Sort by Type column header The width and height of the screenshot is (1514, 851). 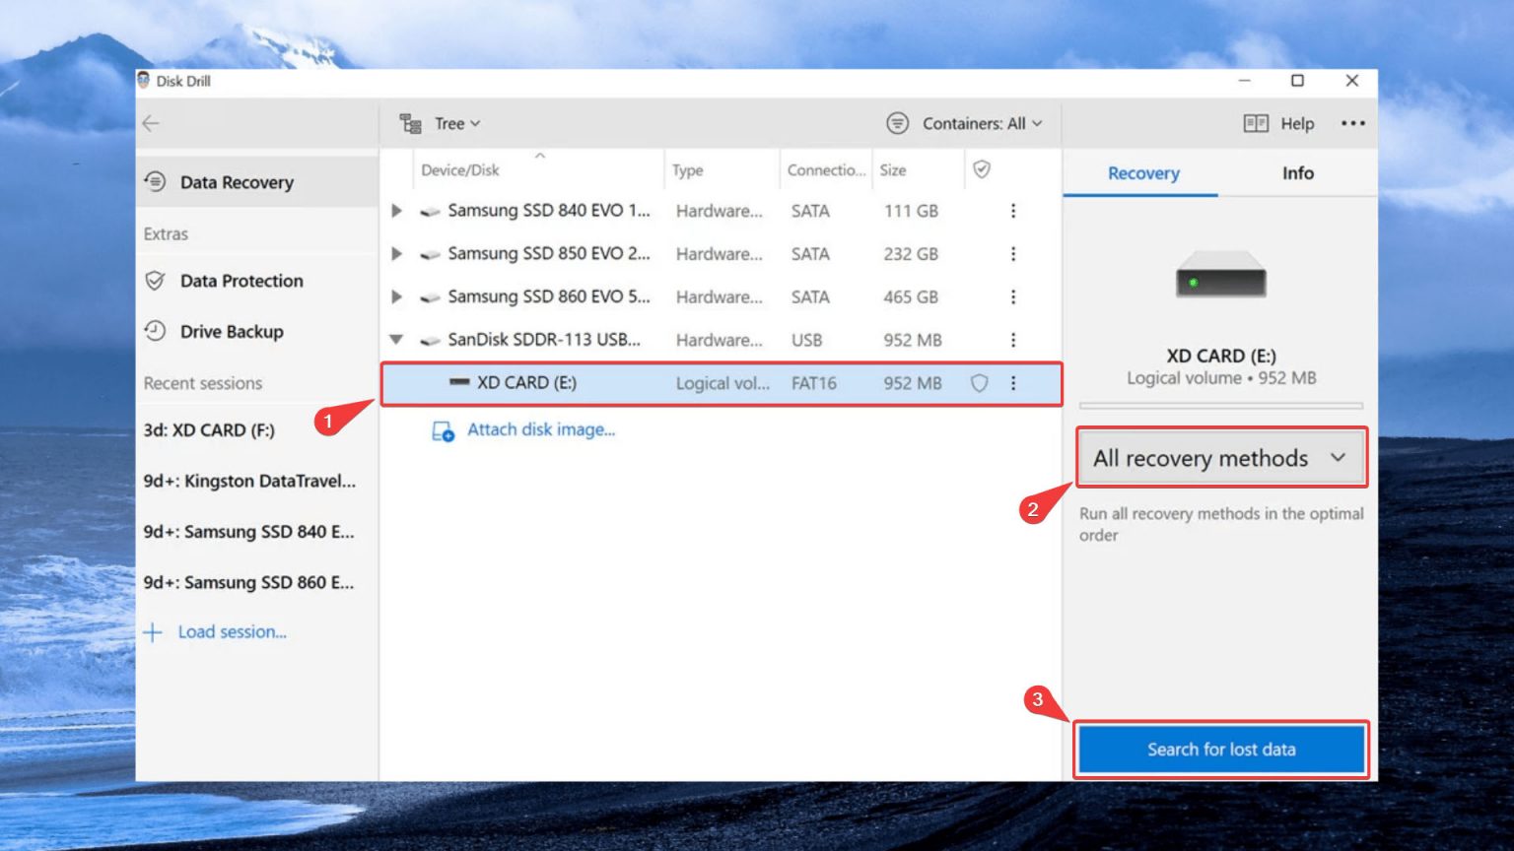point(687,170)
